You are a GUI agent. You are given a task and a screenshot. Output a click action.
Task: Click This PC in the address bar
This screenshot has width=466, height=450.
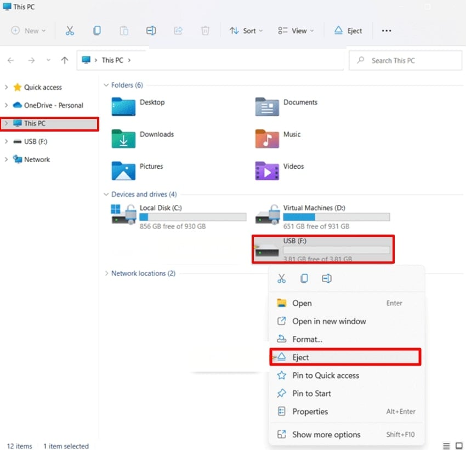point(112,60)
